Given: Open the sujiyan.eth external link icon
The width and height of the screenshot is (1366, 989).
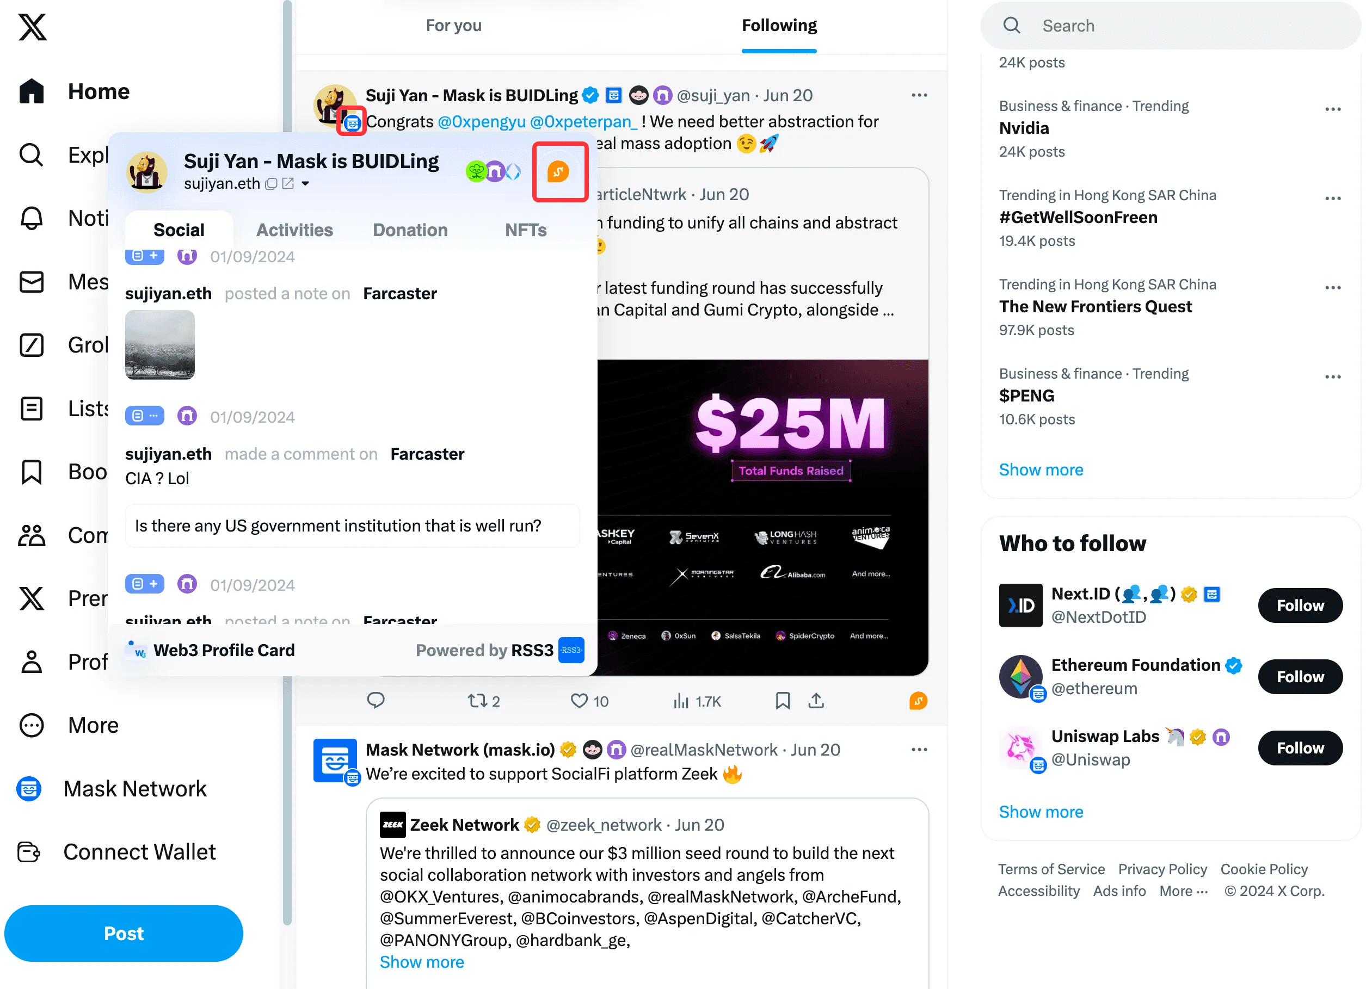Looking at the screenshot, I should point(288,183).
